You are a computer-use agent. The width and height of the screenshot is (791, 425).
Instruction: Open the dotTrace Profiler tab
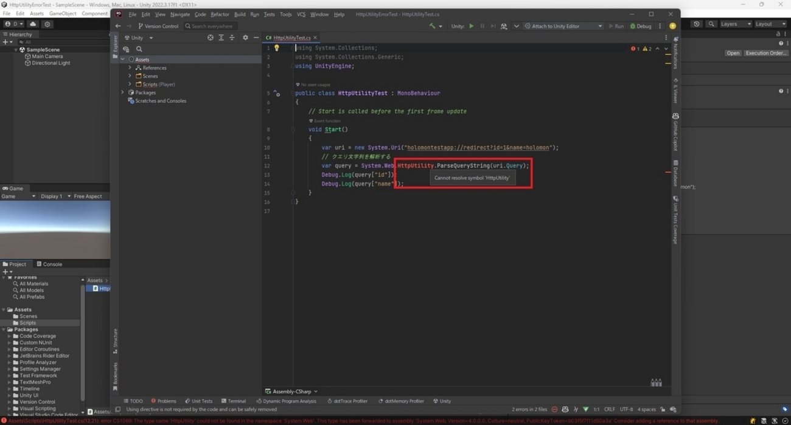[347, 401]
